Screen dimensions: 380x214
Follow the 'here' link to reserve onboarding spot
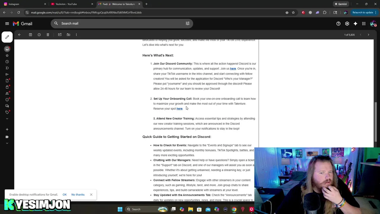pos(179,108)
